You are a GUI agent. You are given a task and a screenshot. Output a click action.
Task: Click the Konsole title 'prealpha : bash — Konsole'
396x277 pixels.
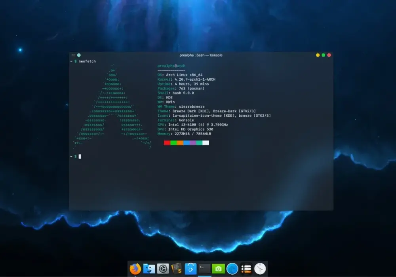pos(201,55)
